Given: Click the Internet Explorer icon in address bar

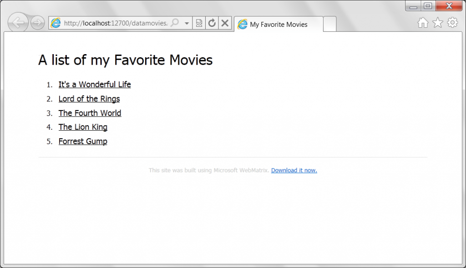Looking at the screenshot, I should (x=56, y=23).
